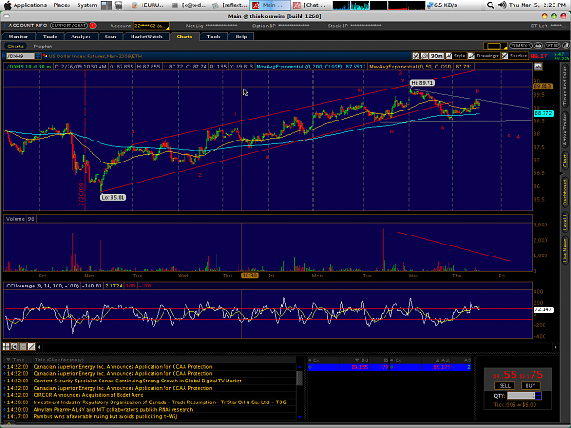Select the Prophet sub-tab
Screen dimensions: 571x428
click(43, 47)
